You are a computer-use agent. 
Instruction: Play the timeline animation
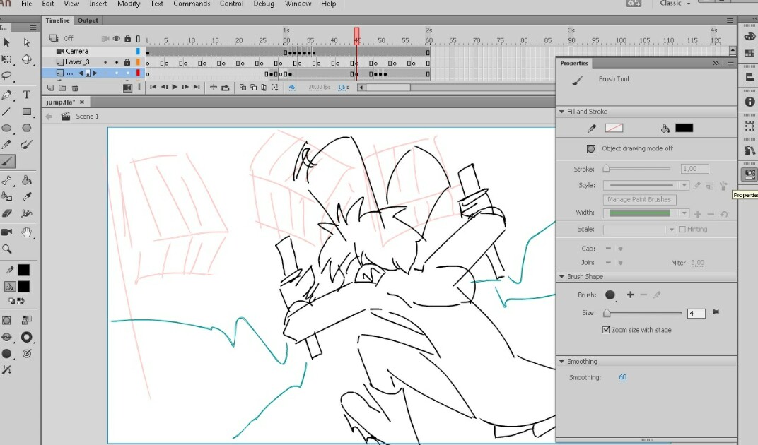[175, 87]
